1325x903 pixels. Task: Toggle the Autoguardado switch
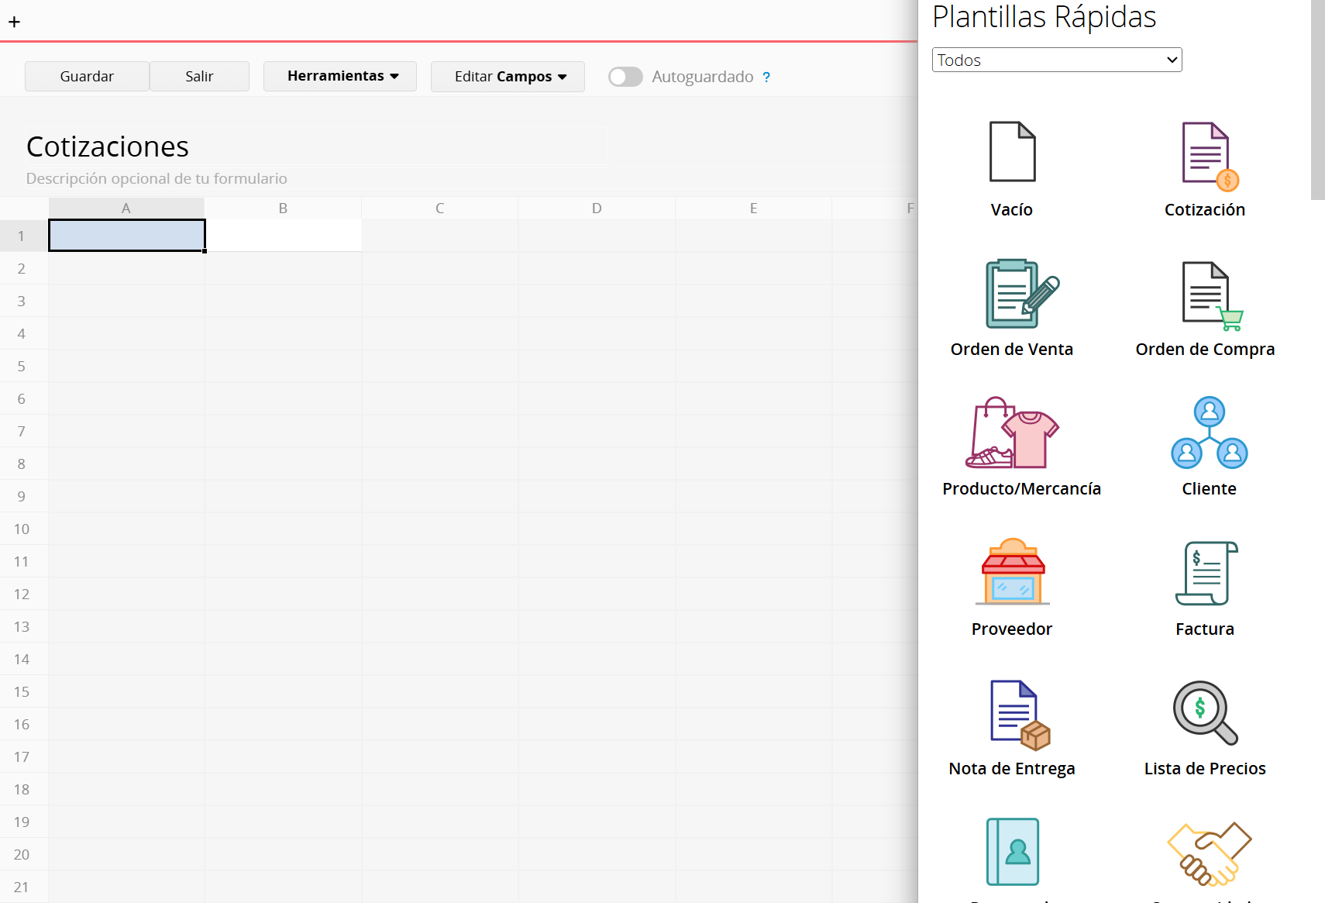pos(625,77)
